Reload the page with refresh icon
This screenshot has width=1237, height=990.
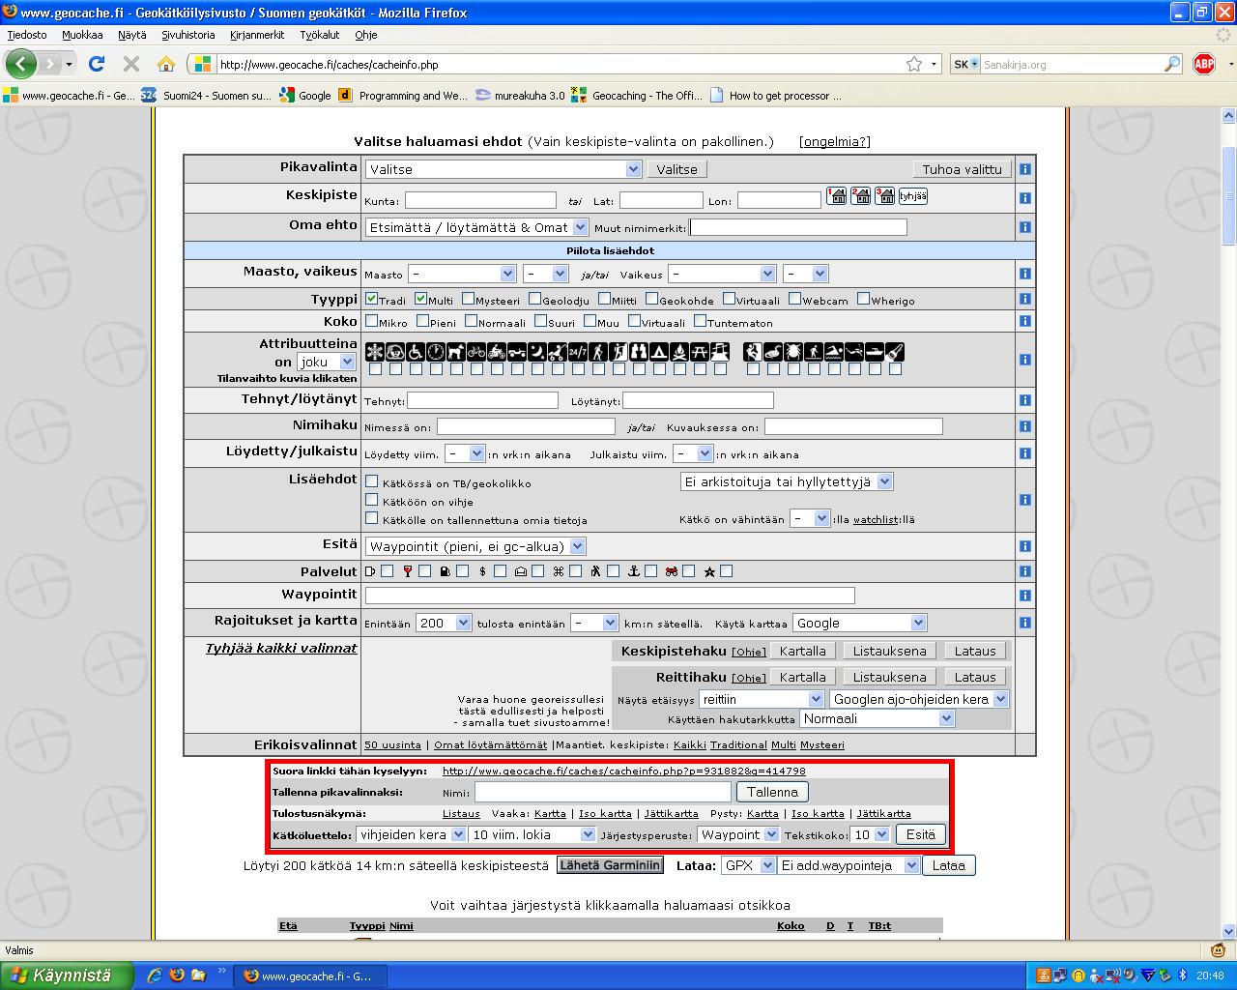(x=97, y=64)
